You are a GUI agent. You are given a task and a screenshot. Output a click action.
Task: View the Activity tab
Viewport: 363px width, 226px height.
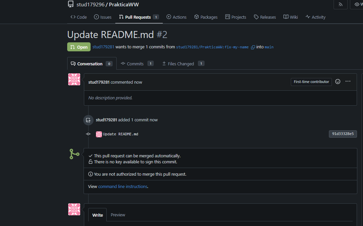click(315, 17)
